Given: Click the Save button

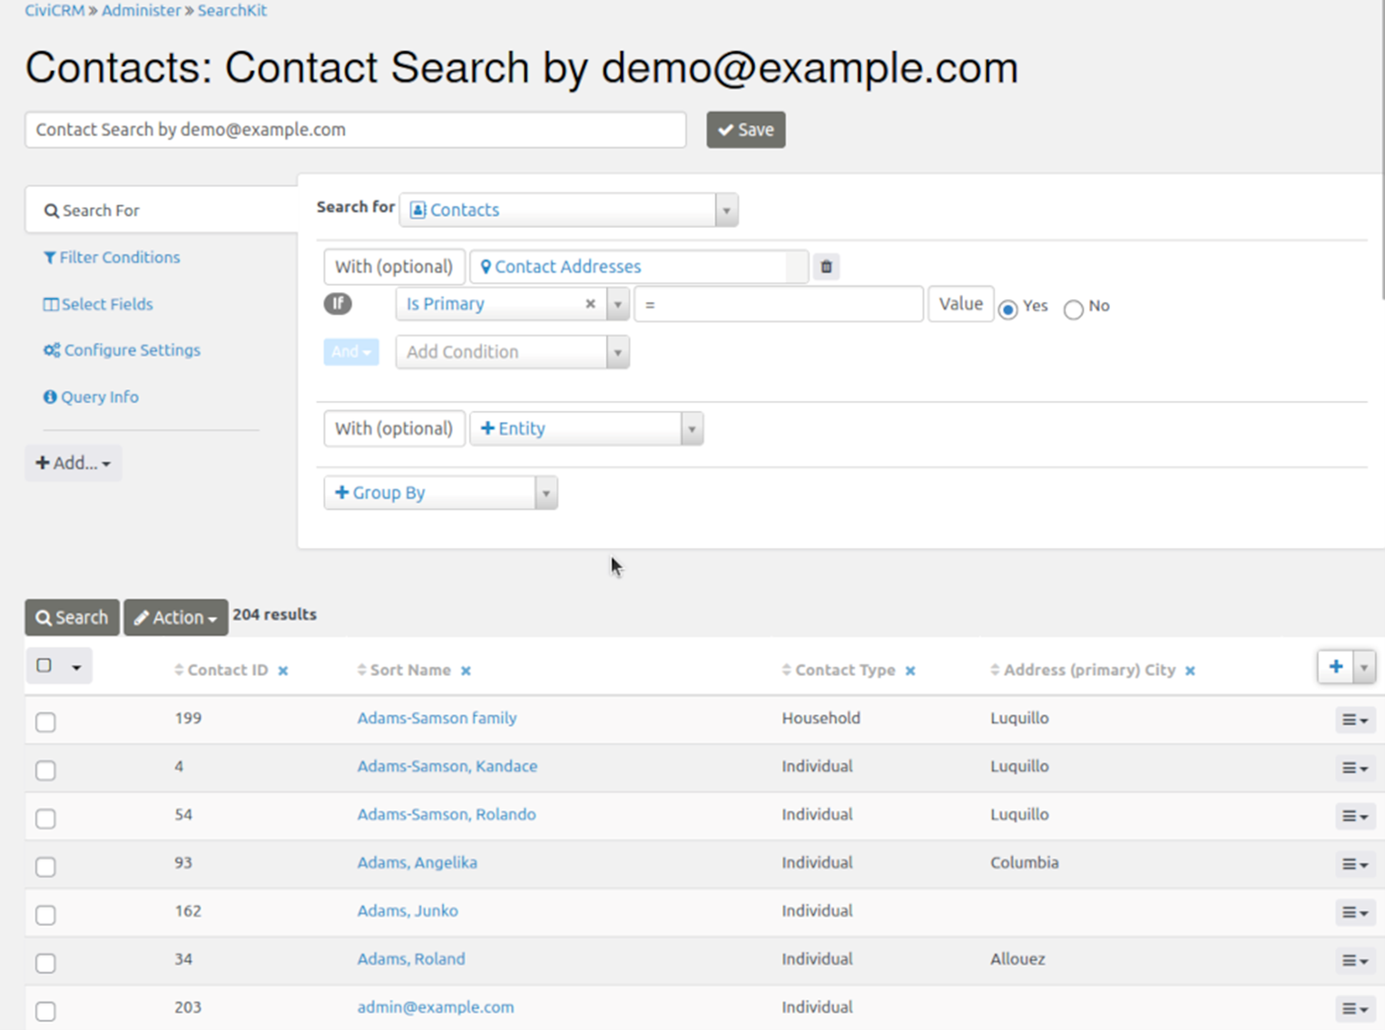Looking at the screenshot, I should [x=746, y=129].
